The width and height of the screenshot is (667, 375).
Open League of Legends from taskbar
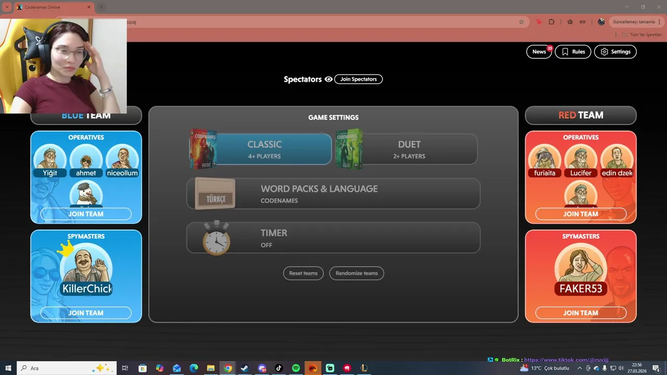364,368
